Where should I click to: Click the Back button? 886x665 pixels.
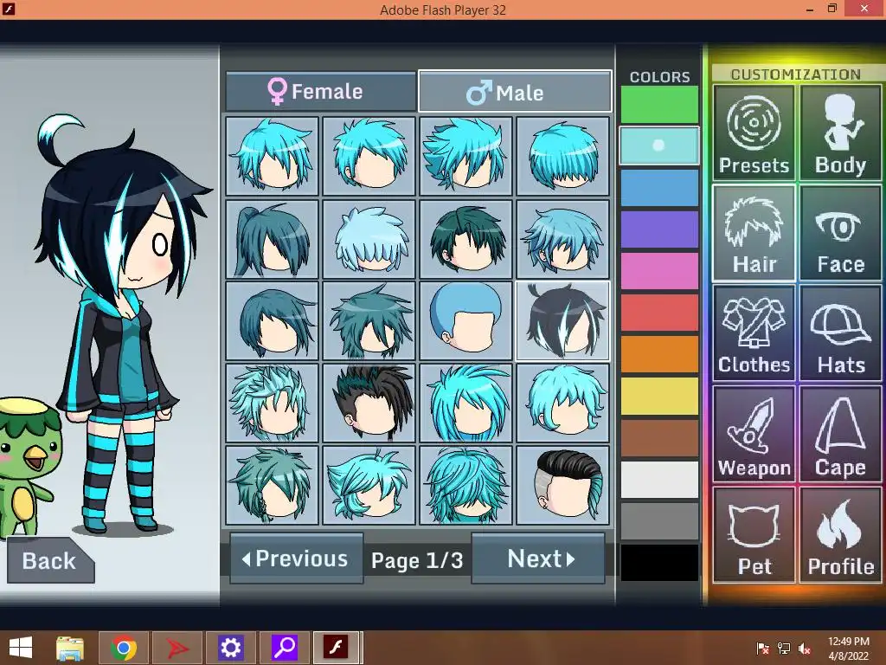(x=49, y=560)
